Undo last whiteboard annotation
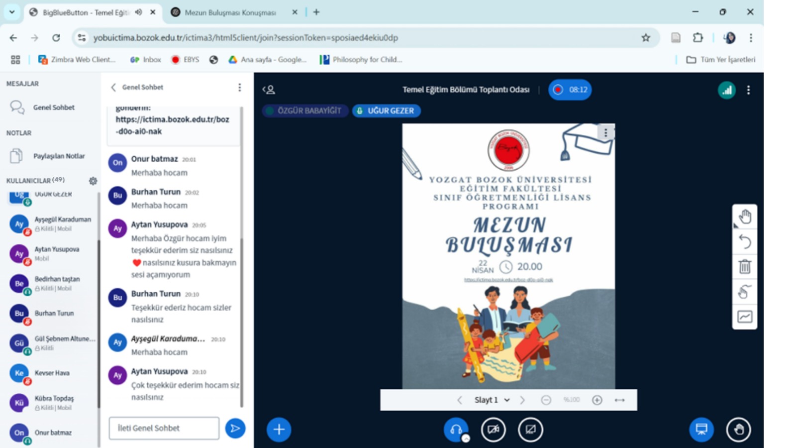796x448 pixels. point(744,242)
